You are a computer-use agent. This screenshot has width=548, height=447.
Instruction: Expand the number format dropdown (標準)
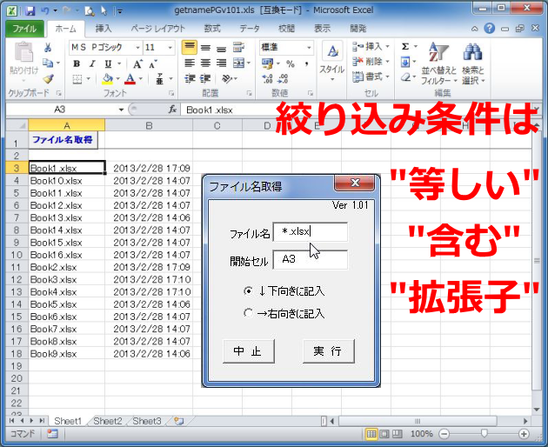click(309, 47)
